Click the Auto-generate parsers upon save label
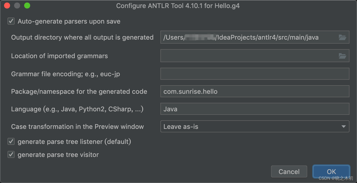The image size is (357, 183). coord(69,21)
